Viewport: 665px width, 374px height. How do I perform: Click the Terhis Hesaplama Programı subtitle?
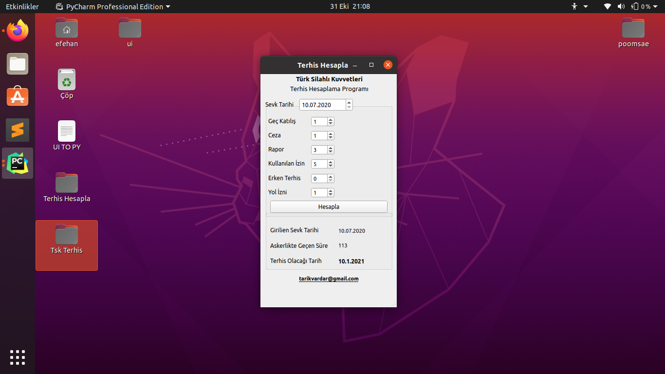(x=329, y=89)
